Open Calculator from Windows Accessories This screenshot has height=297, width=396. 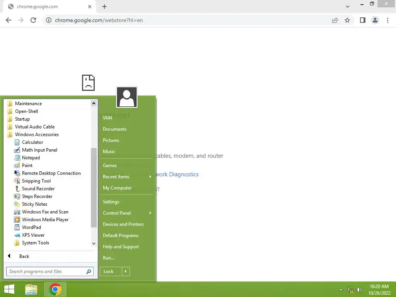pos(32,142)
